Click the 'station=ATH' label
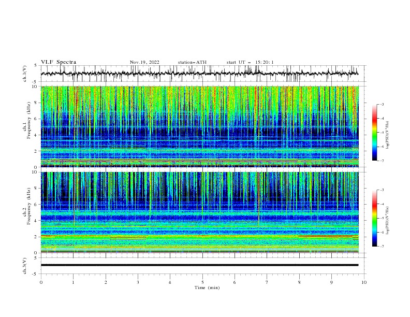Viewport: 410px width, 317px height. click(192, 62)
